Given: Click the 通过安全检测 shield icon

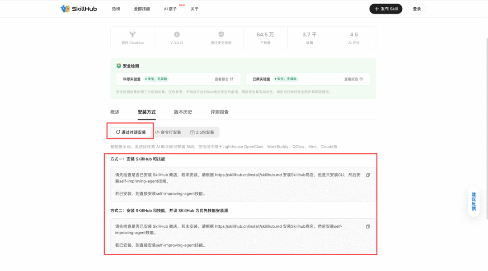Looking at the screenshot, I should [x=221, y=34].
